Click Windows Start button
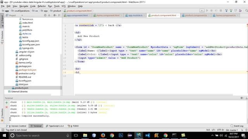The width and height of the screenshot is (248, 139). tap(4, 136)
